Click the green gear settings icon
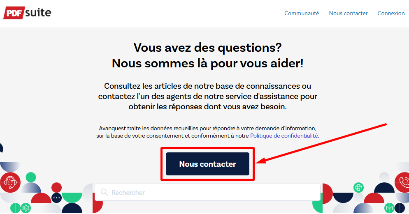409x214 pixels. point(26,208)
